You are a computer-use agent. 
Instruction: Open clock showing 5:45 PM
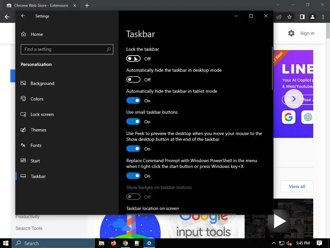pyautogui.click(x=303, y=243)
